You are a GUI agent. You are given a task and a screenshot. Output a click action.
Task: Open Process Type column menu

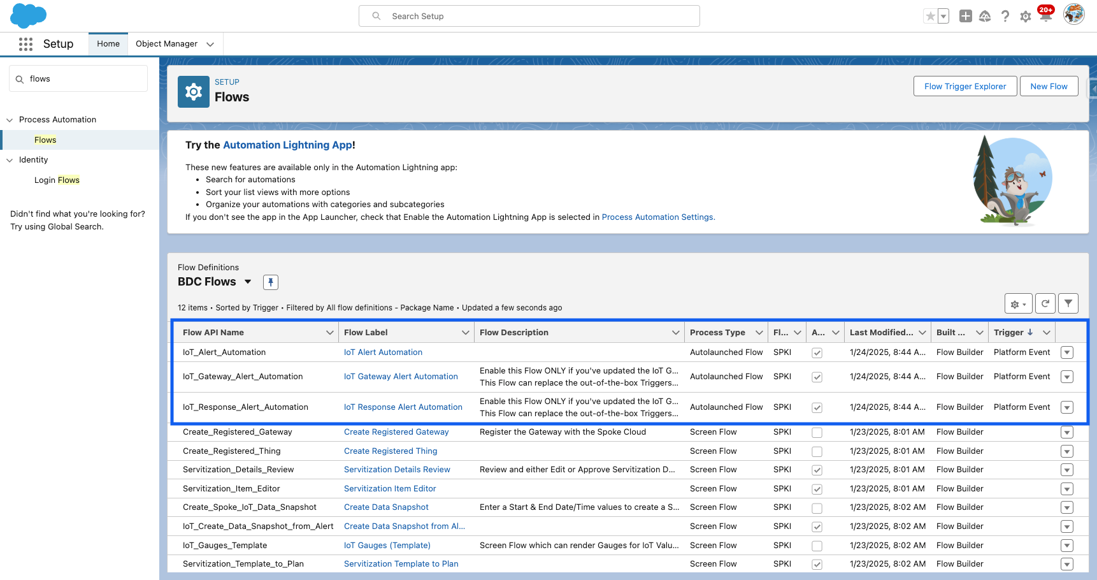[x=759, y=333]
